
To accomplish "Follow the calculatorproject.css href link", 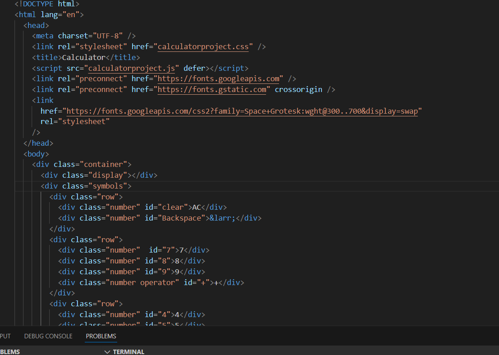I will (203, 46).
